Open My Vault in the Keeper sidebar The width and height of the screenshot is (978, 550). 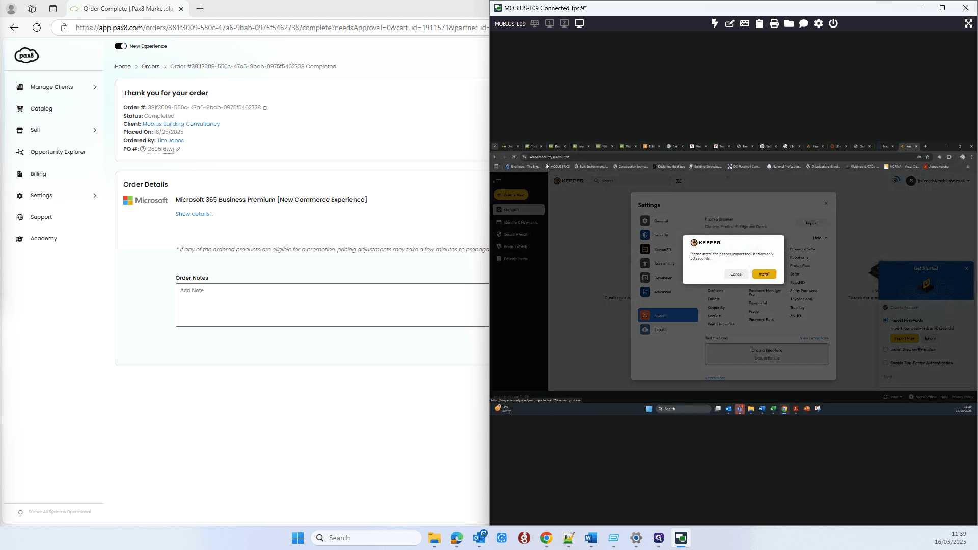coord(519,210)
